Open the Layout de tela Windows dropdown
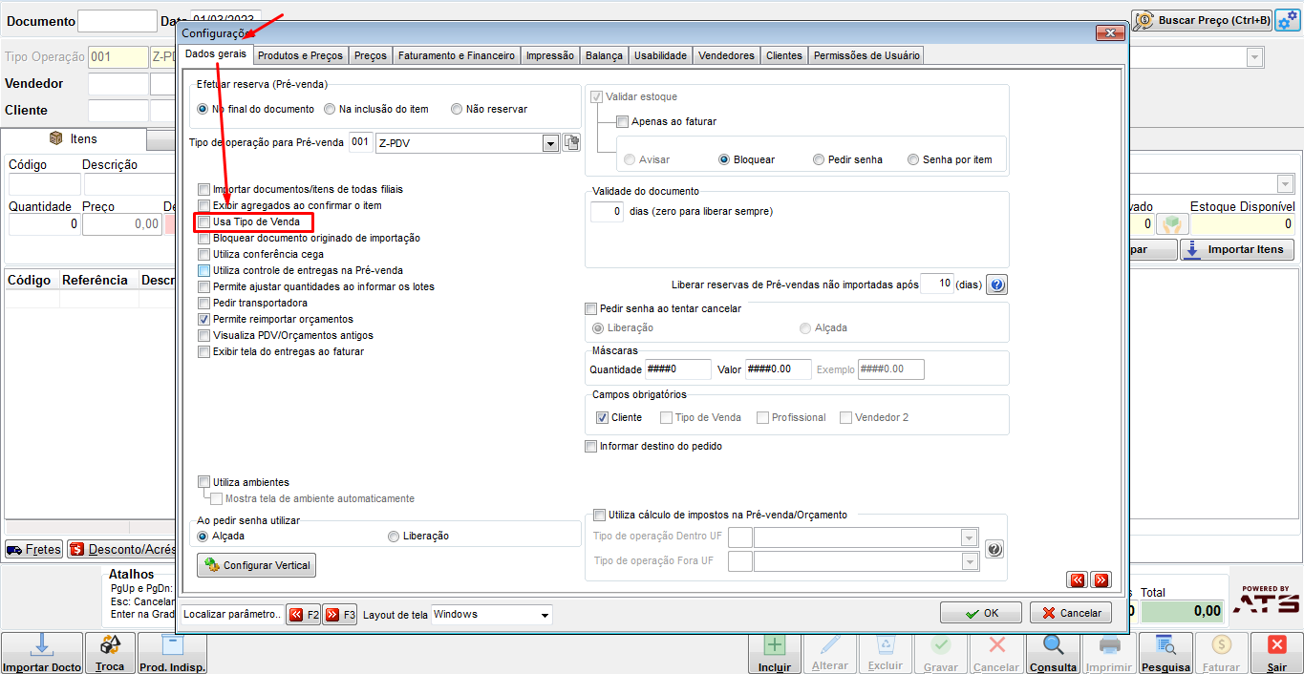The width and height of the screenshot is (1304, 674). click(x=545, y=615)
